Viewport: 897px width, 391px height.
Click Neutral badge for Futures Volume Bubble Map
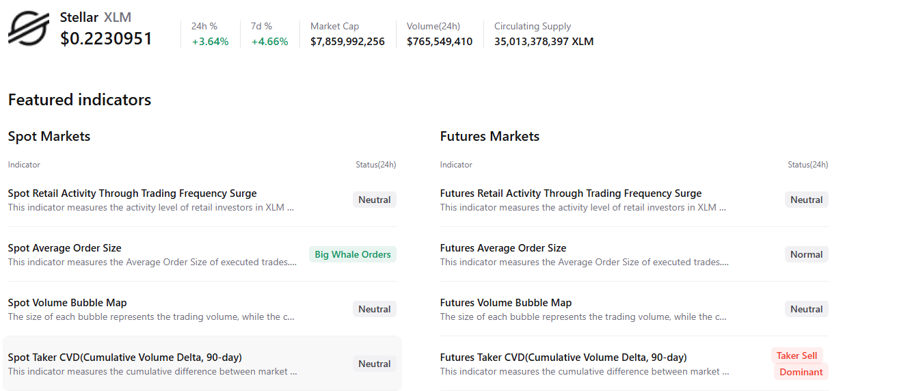[807, 309]
